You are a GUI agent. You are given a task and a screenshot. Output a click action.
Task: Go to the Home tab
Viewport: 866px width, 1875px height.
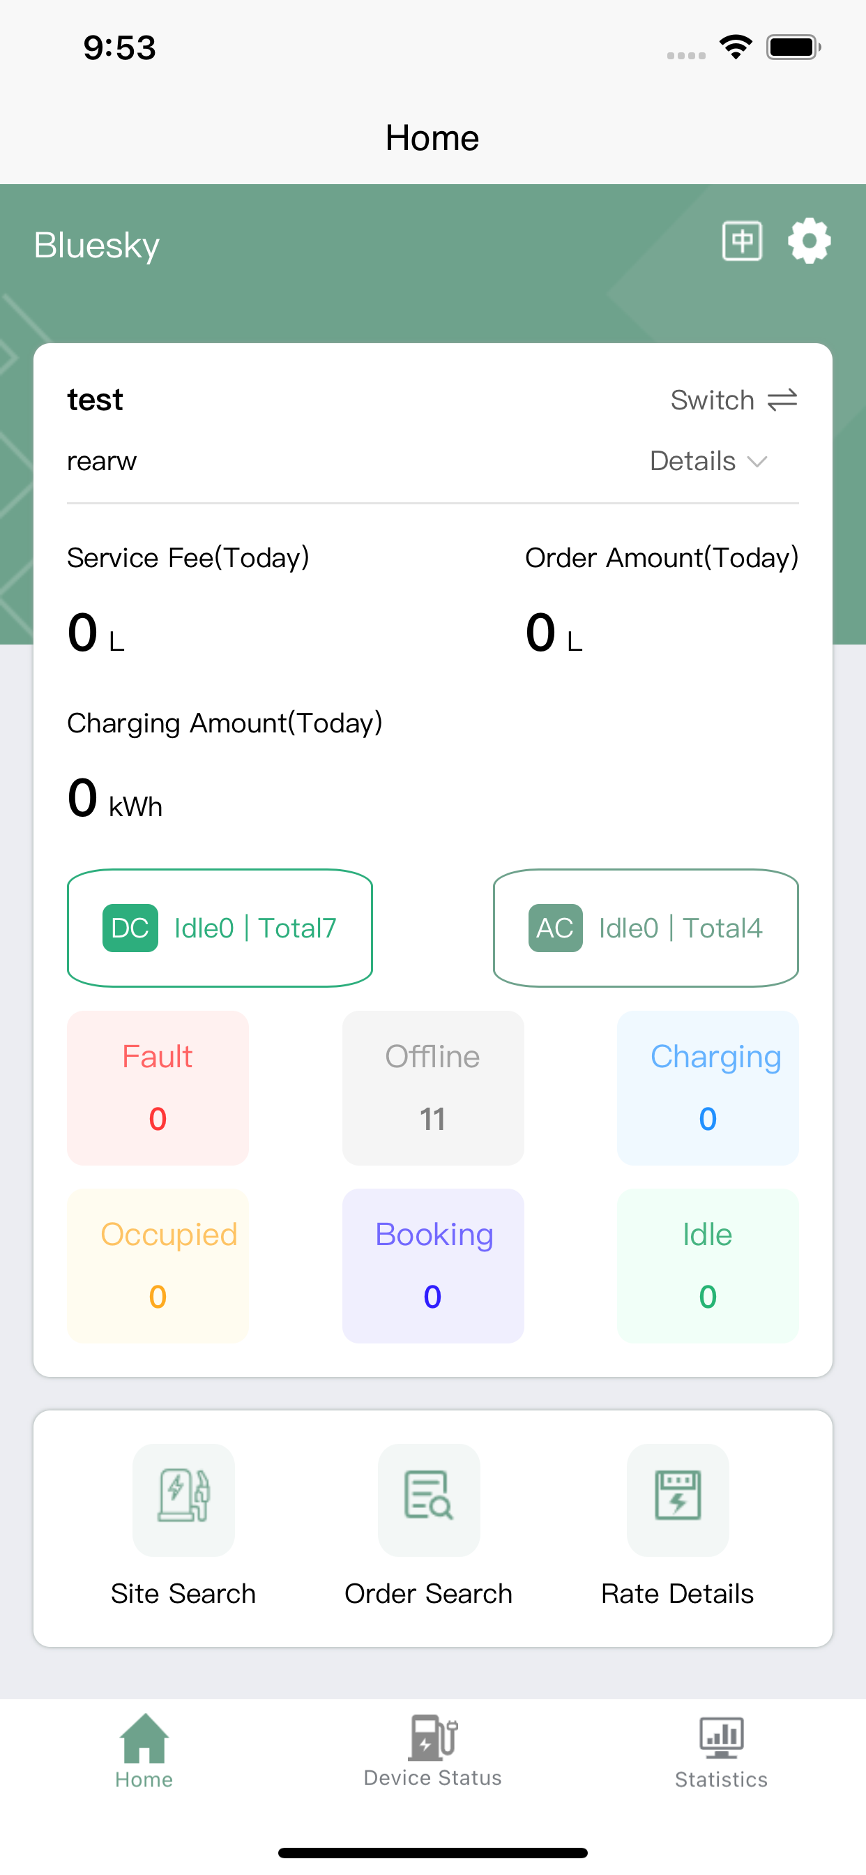click(144, 1752)
